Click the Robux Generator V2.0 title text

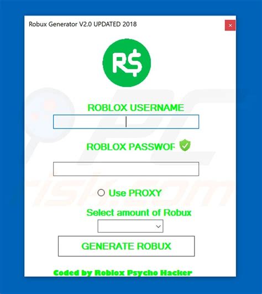(x=82, y=24)
